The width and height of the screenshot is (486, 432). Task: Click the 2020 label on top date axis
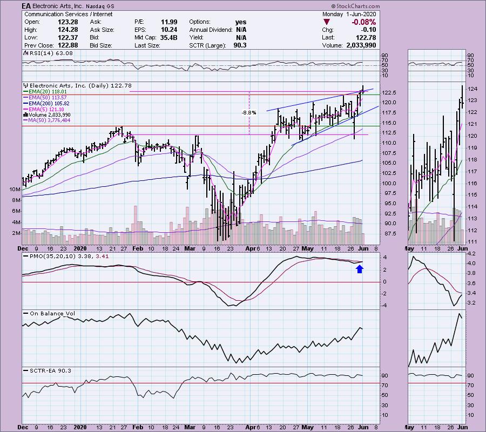pos(80,248)
